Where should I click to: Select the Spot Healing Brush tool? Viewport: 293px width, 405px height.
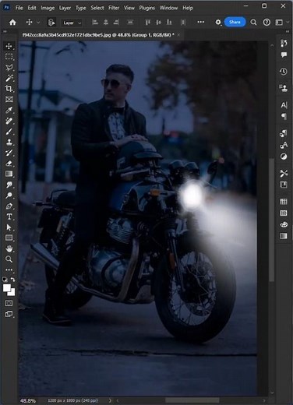click(9, 121)
